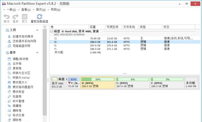Select the 未分配 row in volume list
The height and width of the screenshot is (122, 202).
pyautogui.click(x=125, y=53)
